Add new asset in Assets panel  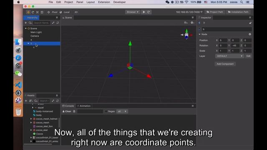click(26, 101)
